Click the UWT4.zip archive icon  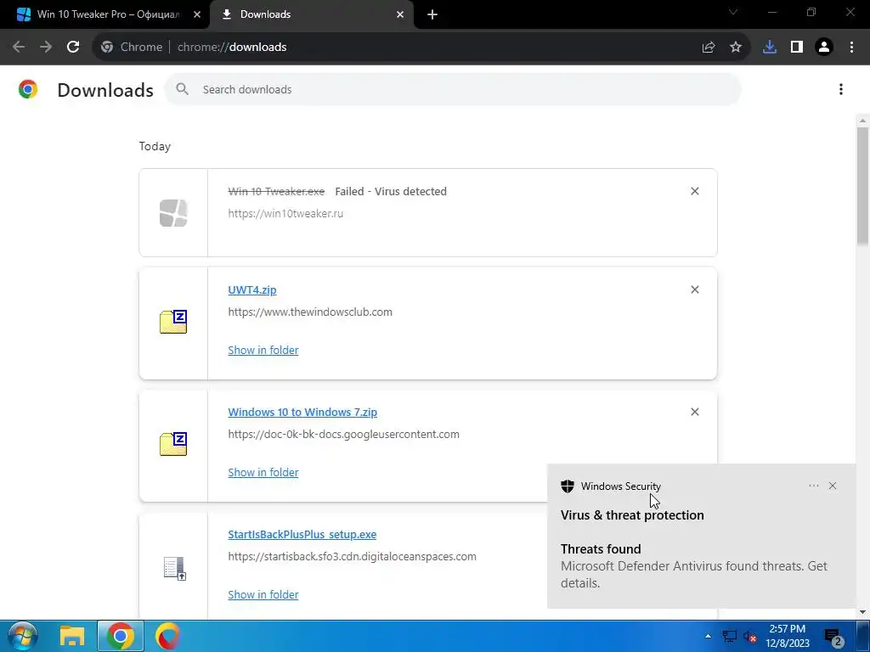tap(173, 322)
